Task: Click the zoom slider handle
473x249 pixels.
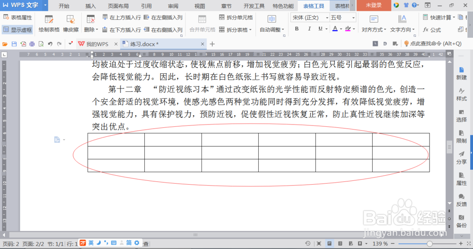Action: pos(429,244)
